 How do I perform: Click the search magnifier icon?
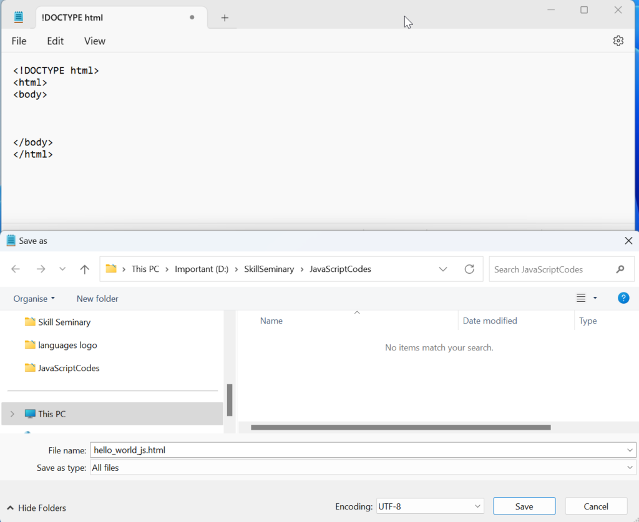pyautogui.click(x=620, y=269)
